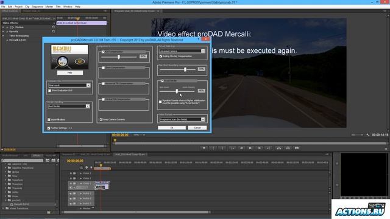Toggle Video 2 track output eye
Image resolution: width=390 pixels, height=219 pixels.
[x=71, y=178]
